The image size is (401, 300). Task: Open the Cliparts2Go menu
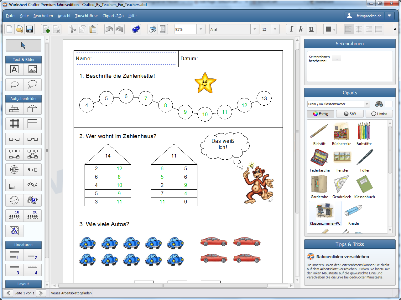click(113, 16)
